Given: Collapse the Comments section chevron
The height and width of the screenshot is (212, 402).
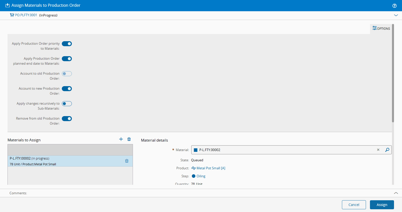Looking at the screenshot, I should point(396,193).
